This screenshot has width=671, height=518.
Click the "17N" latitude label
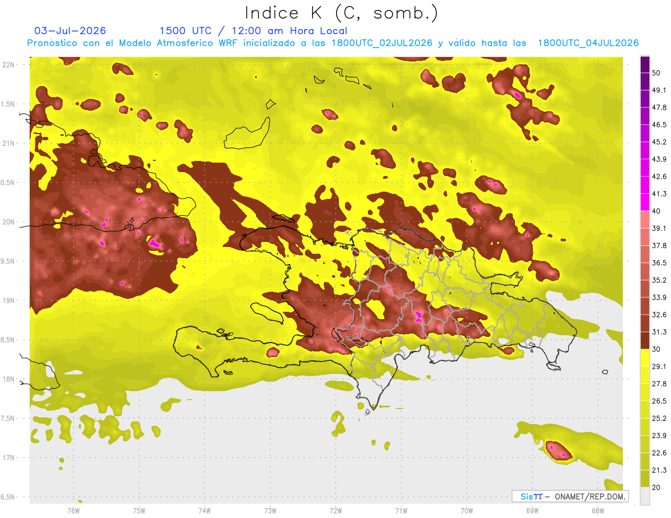(x=9, y=458)
